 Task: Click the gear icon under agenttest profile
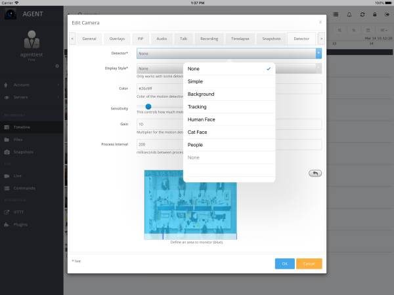click(57, 66)
